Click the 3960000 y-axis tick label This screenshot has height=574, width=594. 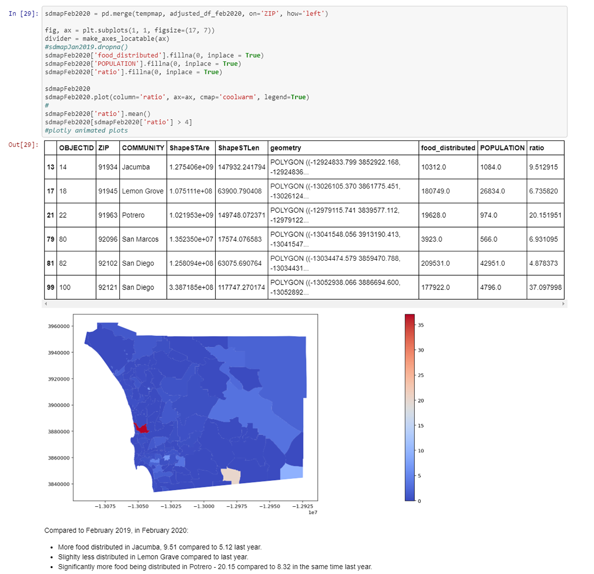click(59, 326)
